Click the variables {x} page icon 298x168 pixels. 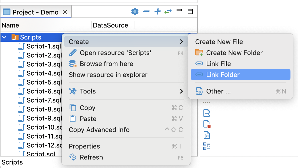(x=206, y=135)
